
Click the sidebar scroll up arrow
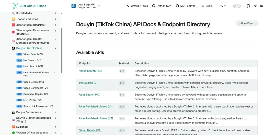(62, 14)
